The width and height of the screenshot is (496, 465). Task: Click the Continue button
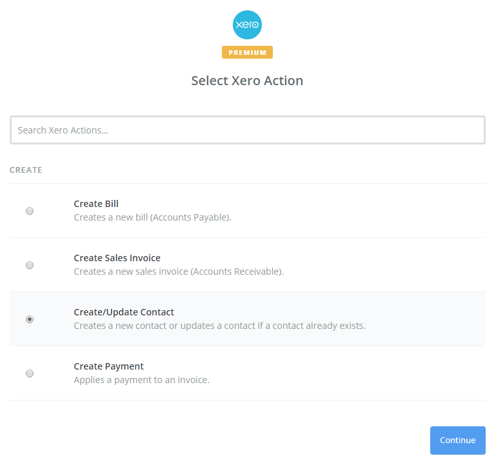457,440
